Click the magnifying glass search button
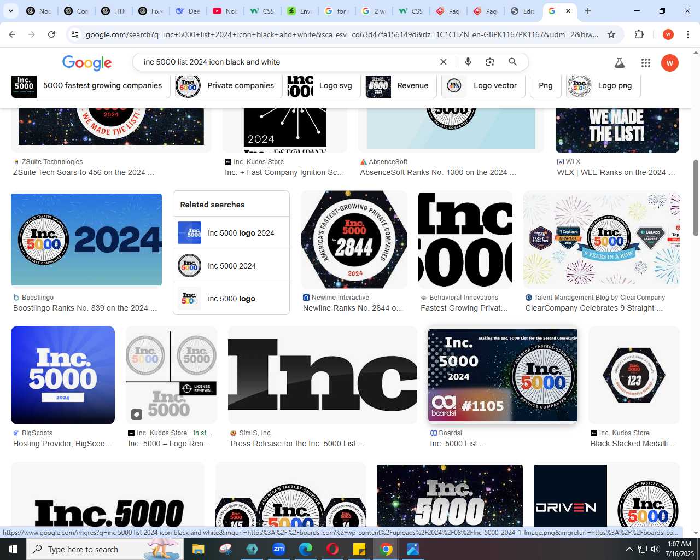Image resolution: width=700 pixels, height=560 pixels. pos(512,62)
